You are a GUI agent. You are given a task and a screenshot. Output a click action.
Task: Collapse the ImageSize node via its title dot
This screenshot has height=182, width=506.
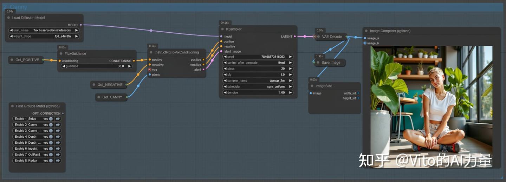pyautogui.click(x=312, y=86)
